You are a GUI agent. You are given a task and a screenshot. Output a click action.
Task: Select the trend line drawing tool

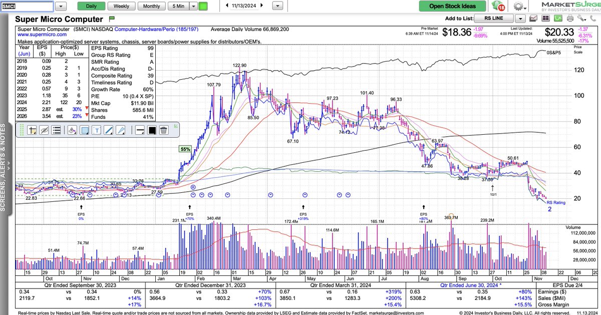[109, 130]
